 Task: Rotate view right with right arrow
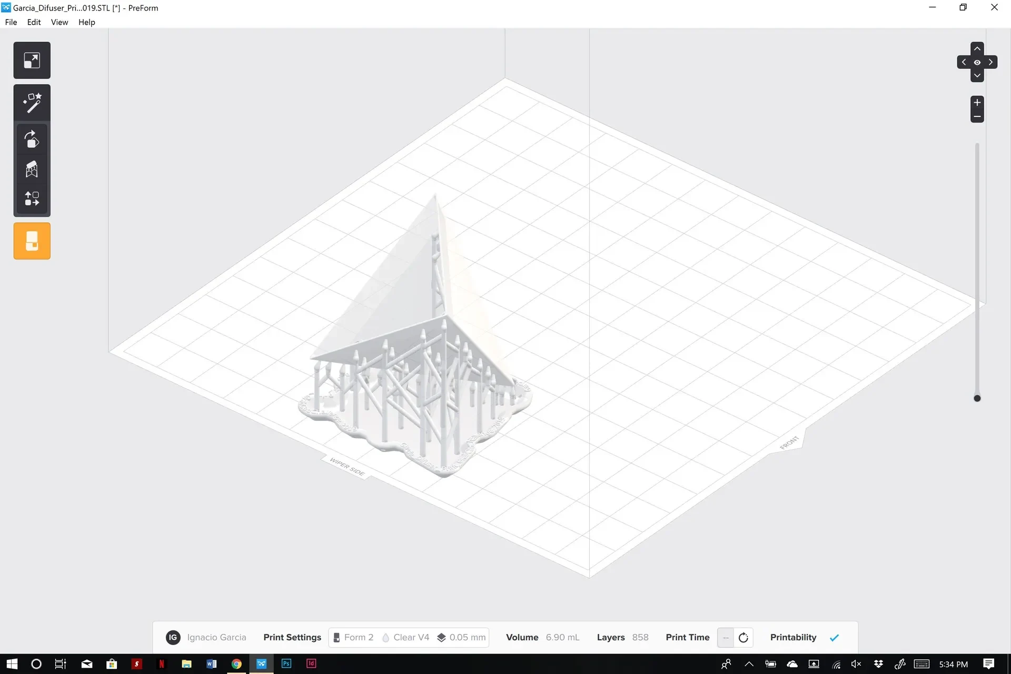click(990, 62)
